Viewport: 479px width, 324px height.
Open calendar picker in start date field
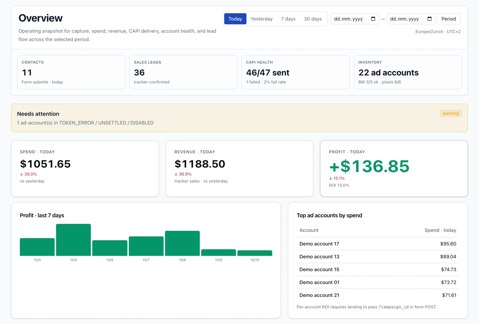[373, 19]
